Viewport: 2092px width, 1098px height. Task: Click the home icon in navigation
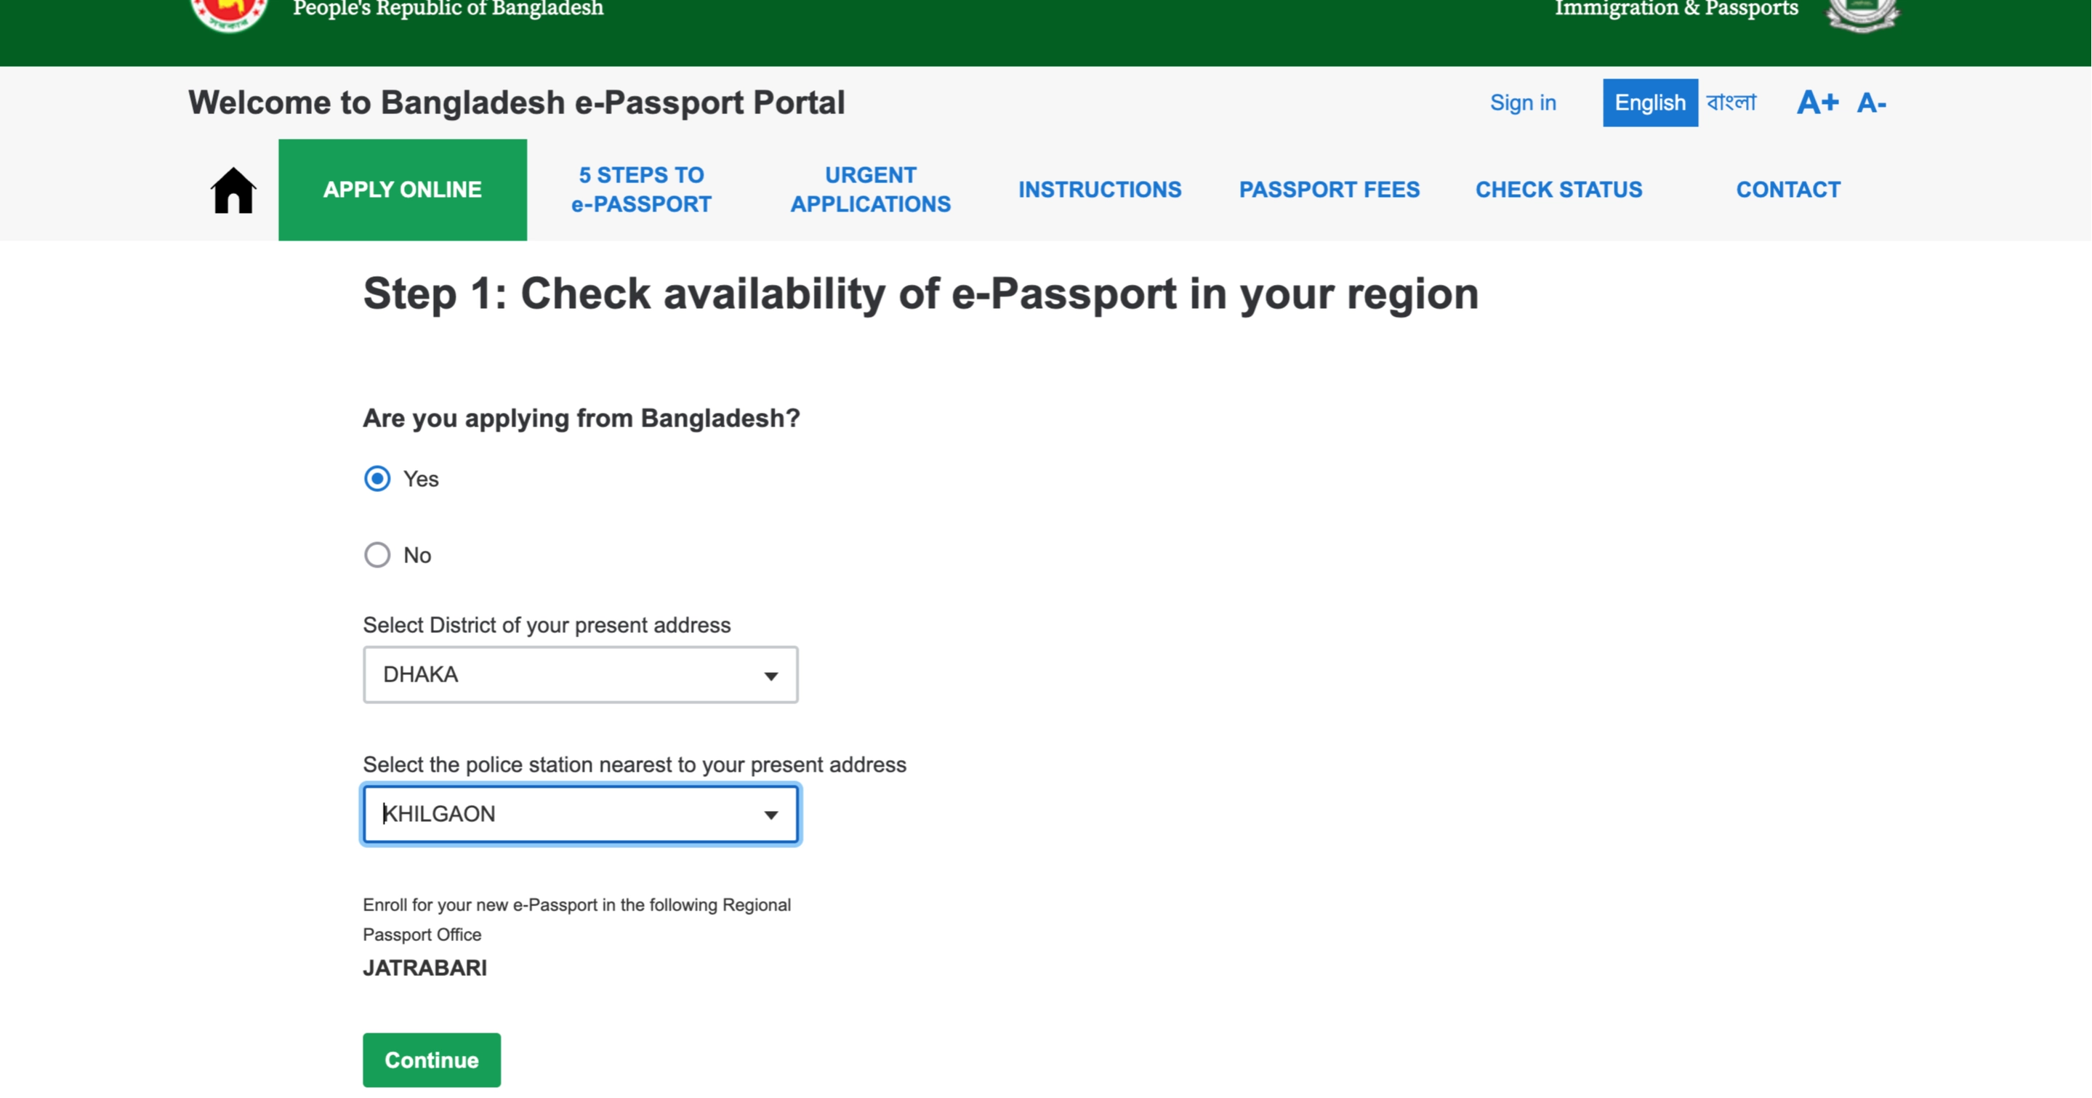[233, 190]
